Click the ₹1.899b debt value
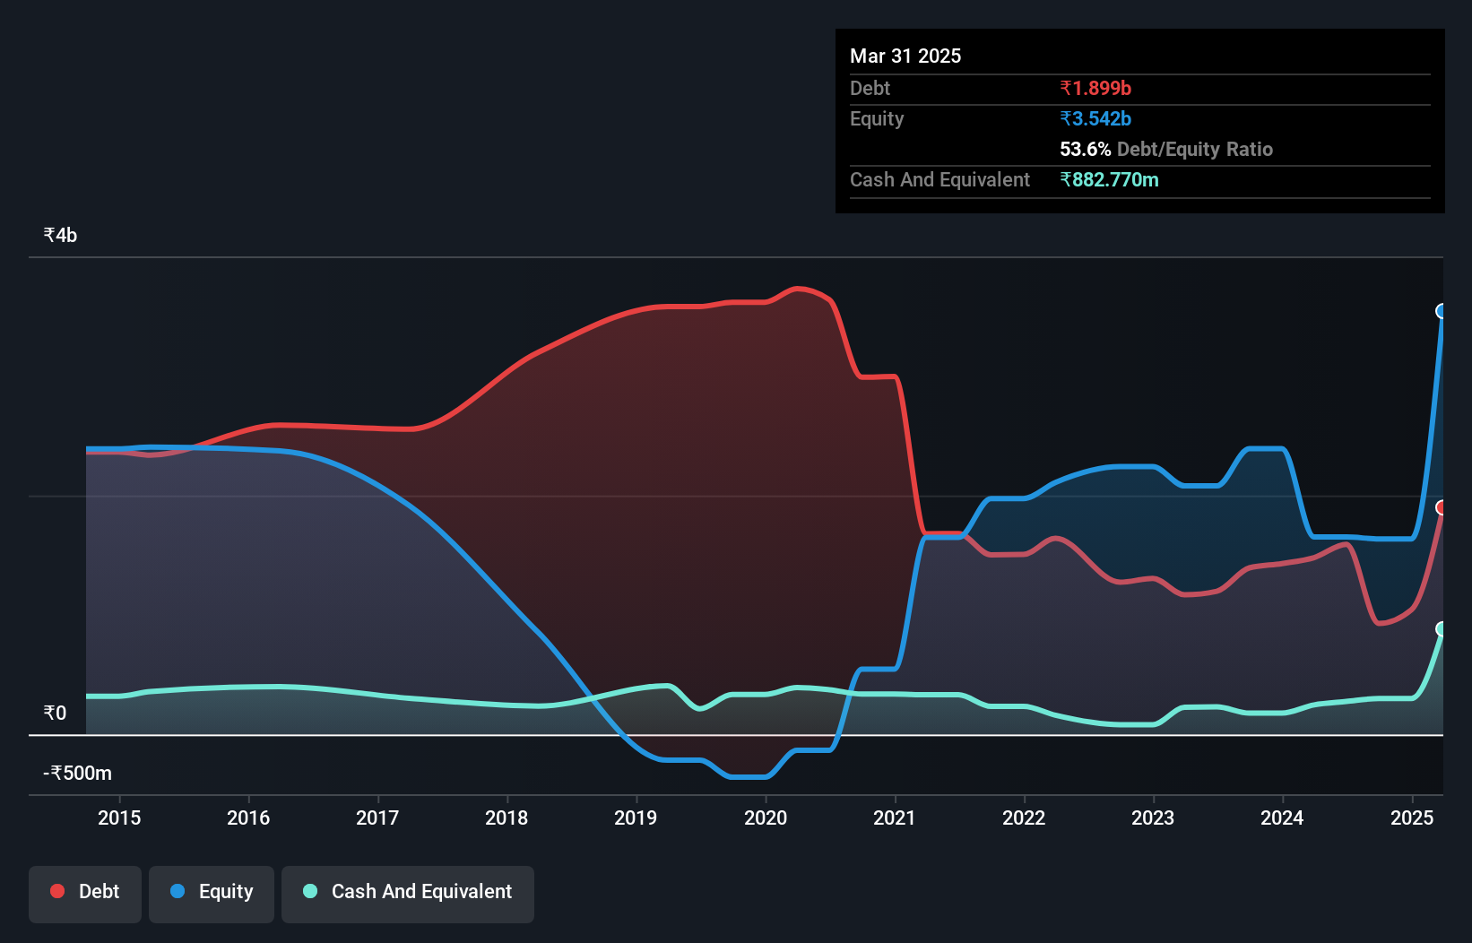This screenshot has width=1472, height=943. click(1095, 88)
